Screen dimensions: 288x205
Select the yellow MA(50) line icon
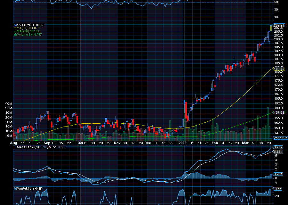(15, 28)
